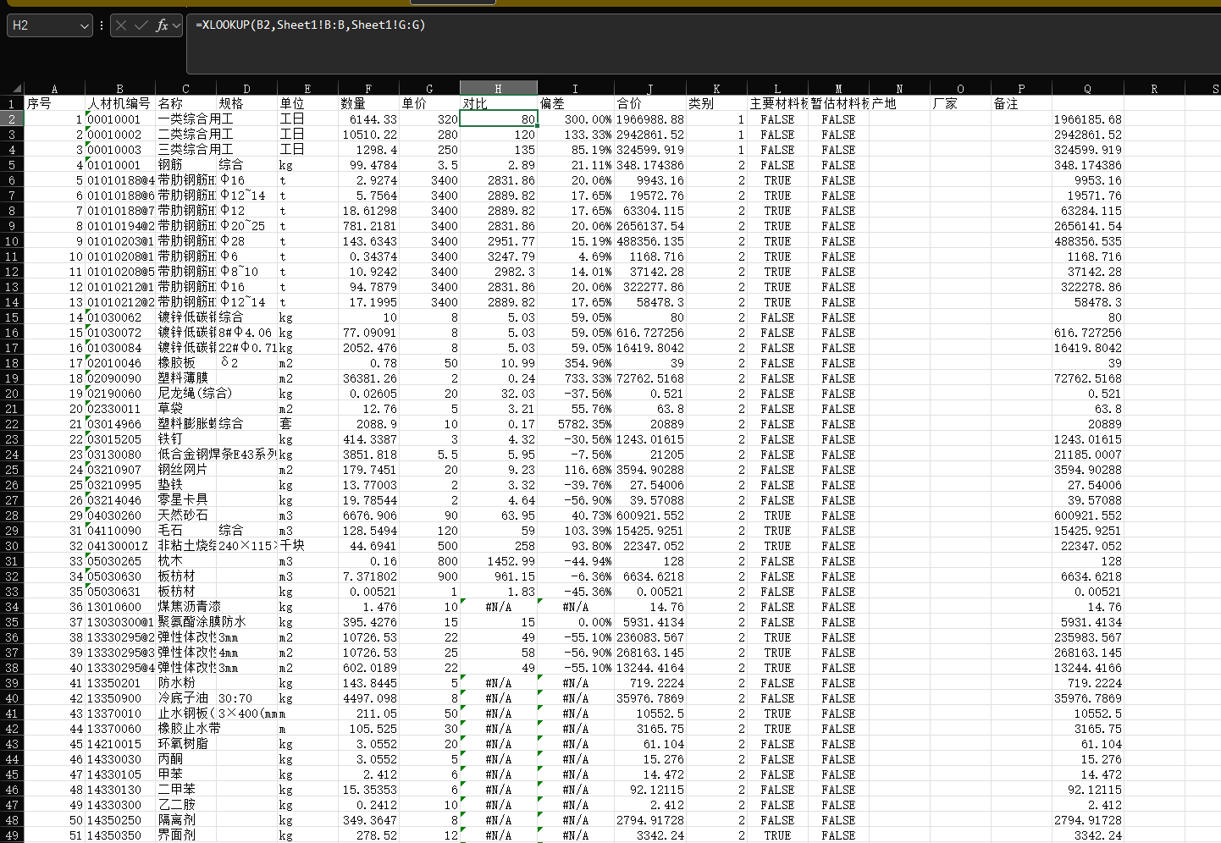Select the cell with value 1966185.68
The image size is (1221, 843).
[x=1087, y=119]
